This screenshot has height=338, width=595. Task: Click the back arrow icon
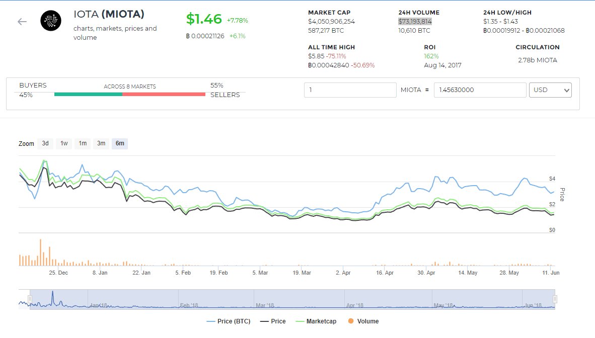(x=22, y=22)
